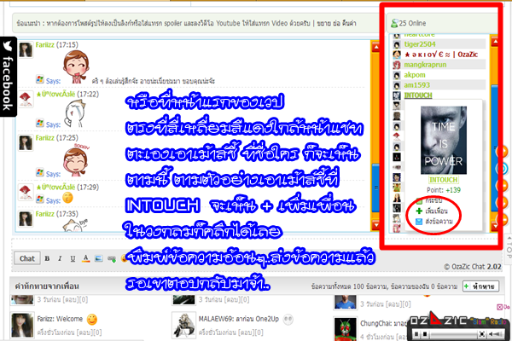Click Says icon under 17:15 message
The width and height of the screenshot is (512, 341).
40,79
